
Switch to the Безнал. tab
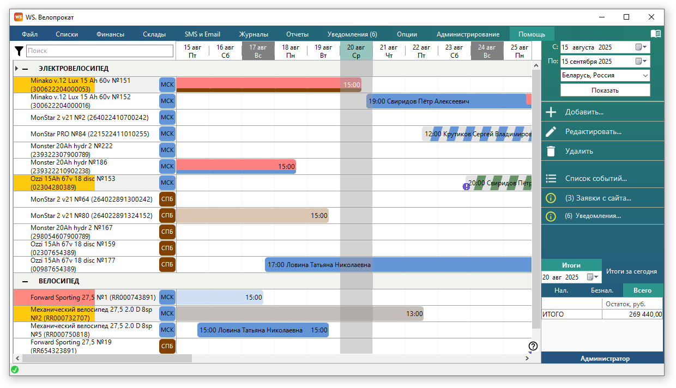point(602,290)
